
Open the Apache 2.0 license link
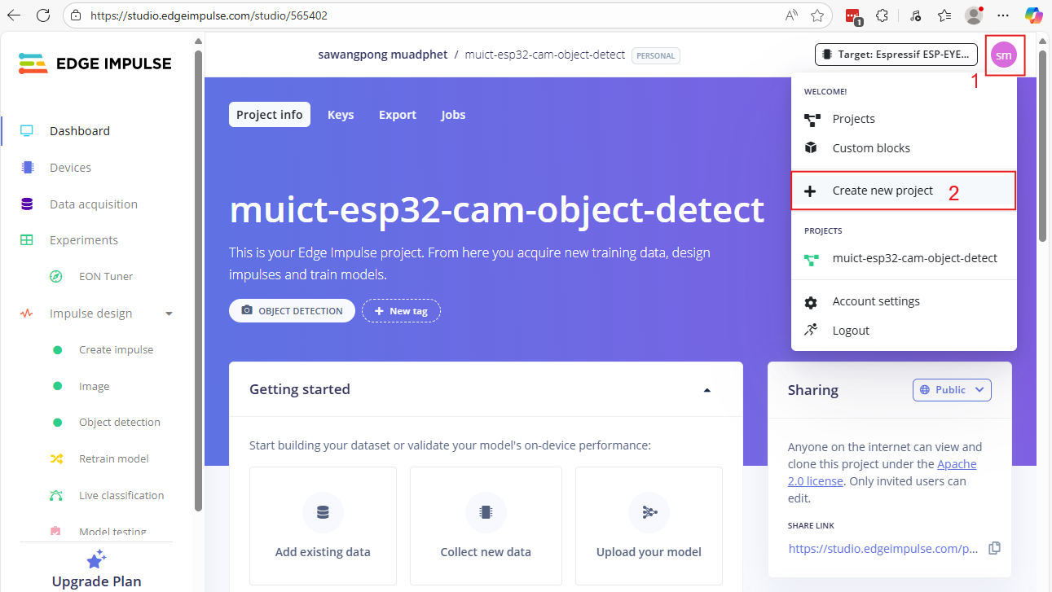[x=956, y=464]
